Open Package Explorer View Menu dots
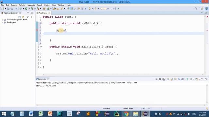 [x=32, y=17]
